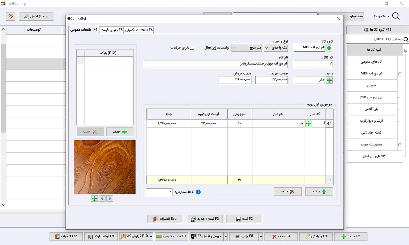This screenshot has height=245, width=409.
Task: Open dropdown arrow next to F5 چاپ
Action: pos(261,236)
